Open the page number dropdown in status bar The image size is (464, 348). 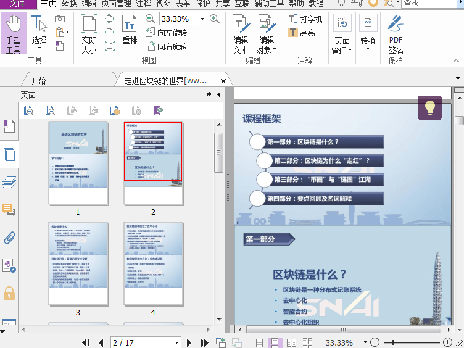(176, 342)
